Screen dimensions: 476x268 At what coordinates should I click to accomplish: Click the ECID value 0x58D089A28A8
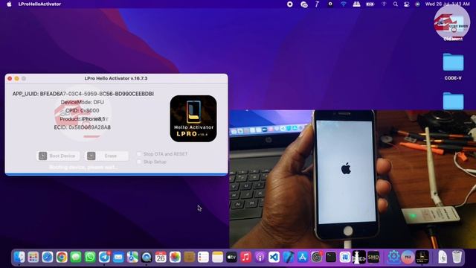[89, 127]
